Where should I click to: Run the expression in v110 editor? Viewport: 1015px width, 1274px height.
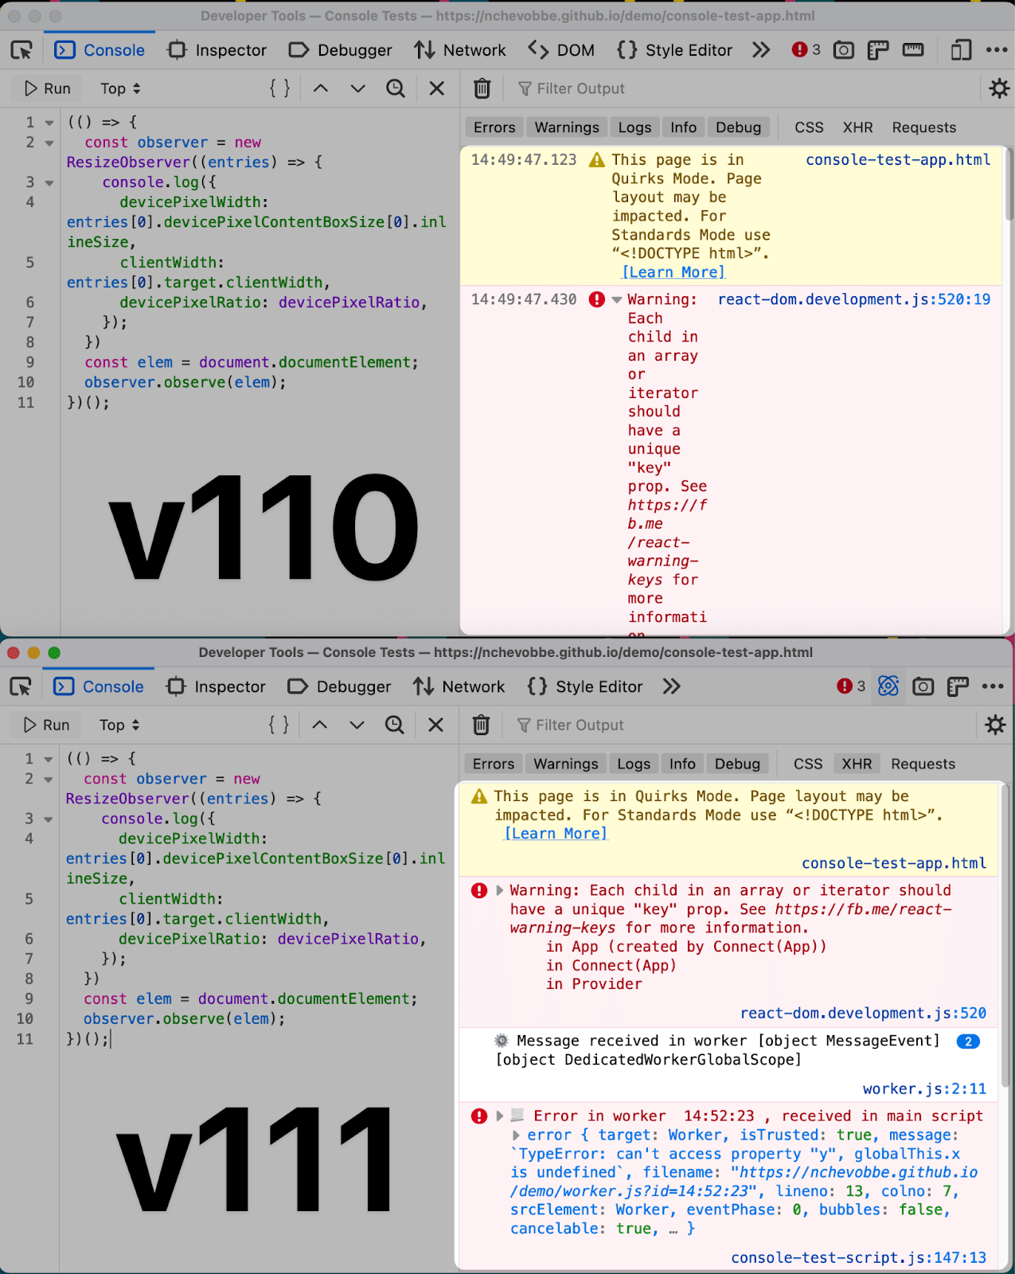coord(47,88)
